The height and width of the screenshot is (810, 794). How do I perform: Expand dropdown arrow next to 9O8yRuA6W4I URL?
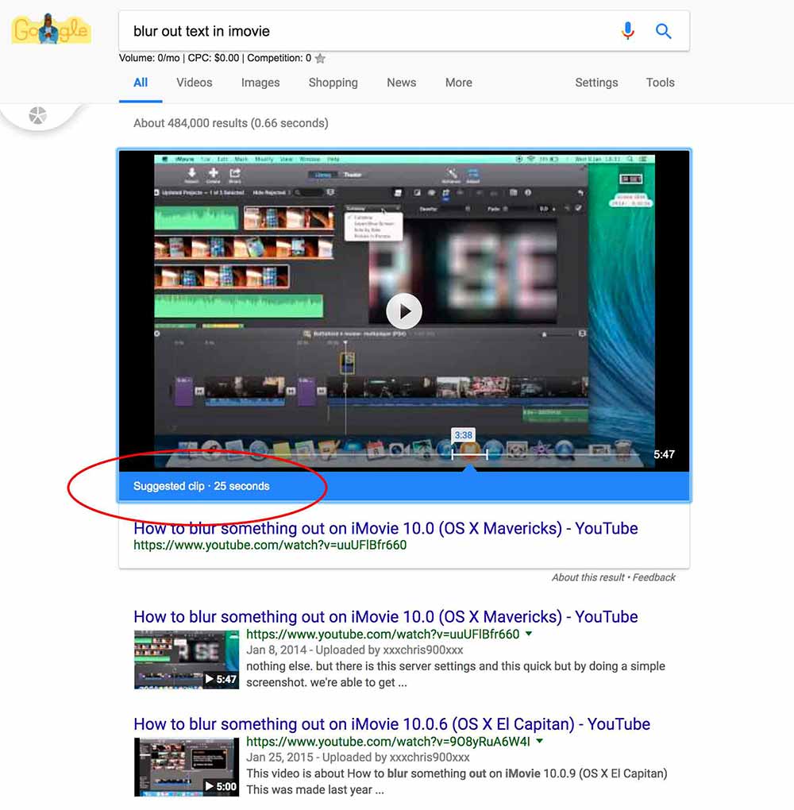[x=539, y=741]
